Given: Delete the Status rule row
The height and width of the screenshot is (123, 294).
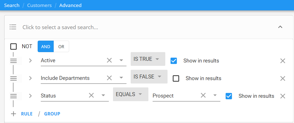Looking at the screenshot, I should click(282, 96).
